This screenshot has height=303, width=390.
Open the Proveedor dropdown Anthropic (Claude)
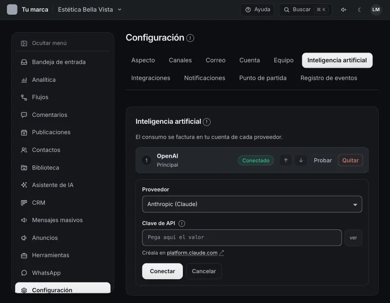click(252, 204)
